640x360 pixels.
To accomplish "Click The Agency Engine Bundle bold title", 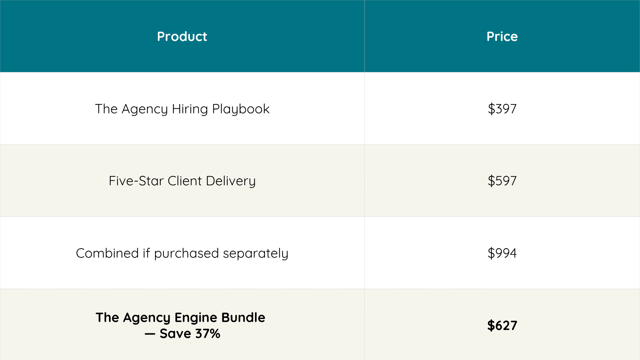I will (180, 317).
